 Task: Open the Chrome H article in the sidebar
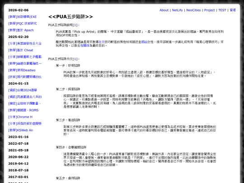(20, 117)
